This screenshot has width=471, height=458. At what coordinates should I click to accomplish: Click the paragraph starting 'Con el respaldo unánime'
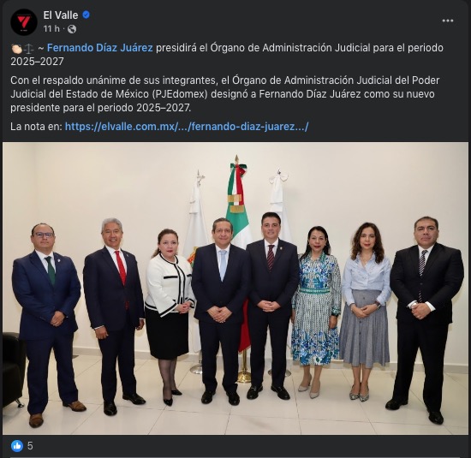[225, 94]
